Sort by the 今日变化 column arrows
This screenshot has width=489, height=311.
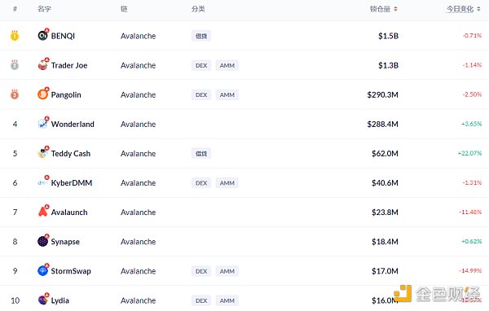[478, 9]
